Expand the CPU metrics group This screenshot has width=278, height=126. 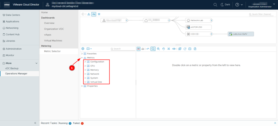[85, 66]
